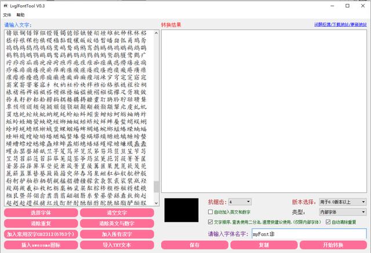Click inside the 转换结果 output area

(264, 111)
